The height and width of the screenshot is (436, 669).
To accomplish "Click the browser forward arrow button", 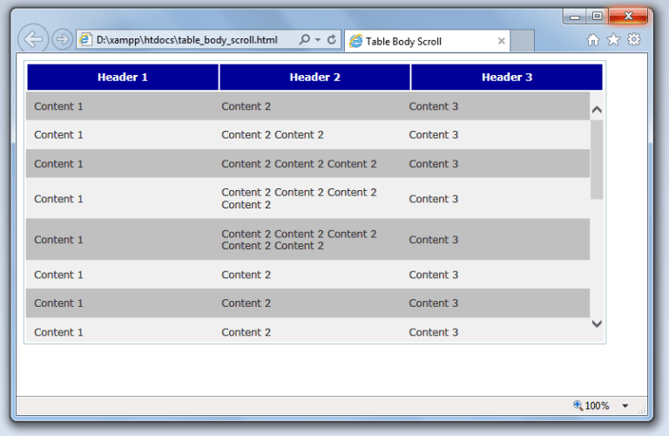I will coord(62,39).
